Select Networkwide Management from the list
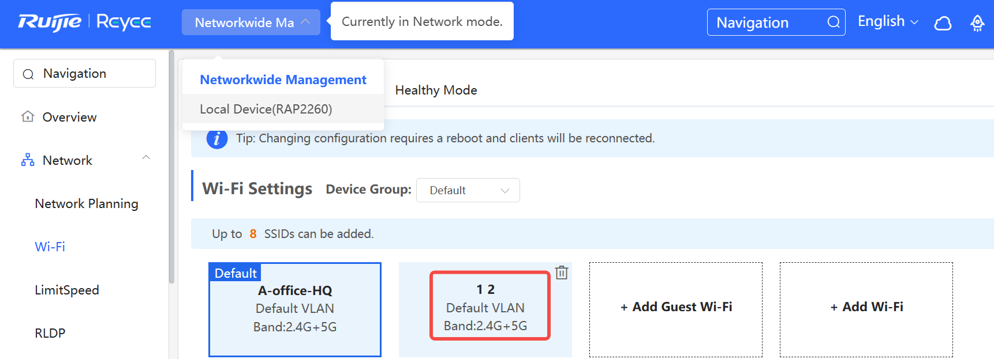This screenshot has width=994, height=359. pyautogui.click(x=283, y=80)
